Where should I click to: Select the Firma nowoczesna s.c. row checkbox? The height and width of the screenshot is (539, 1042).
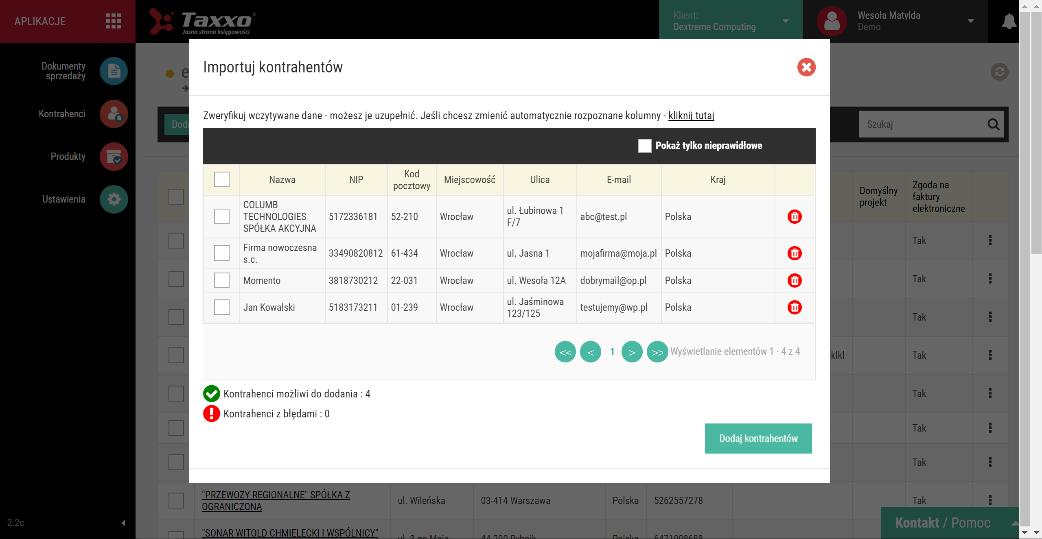tap(221, 253)
